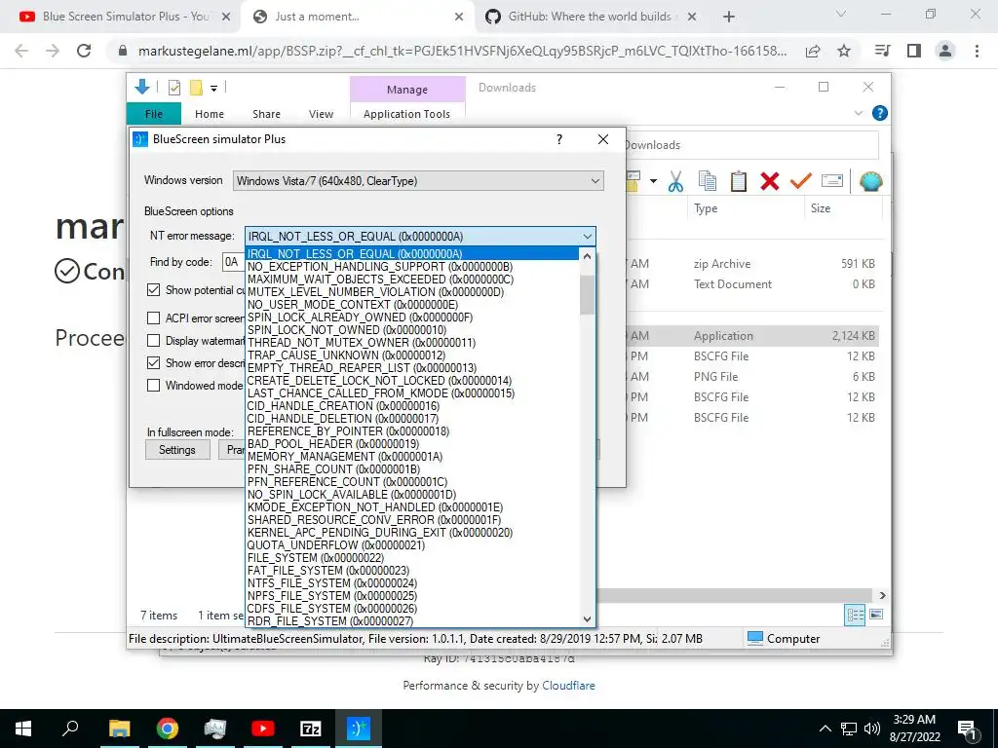Open the Explorer File tab
The height and width of the screenshot is (748, 998).
154,114
